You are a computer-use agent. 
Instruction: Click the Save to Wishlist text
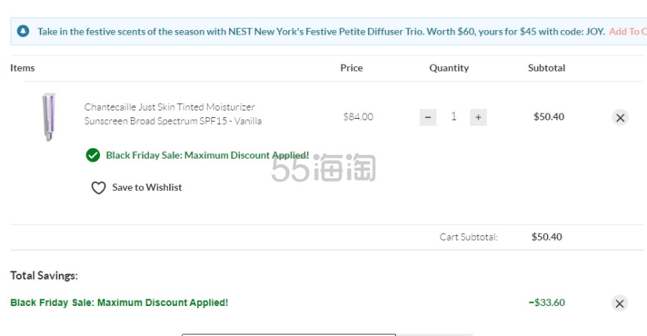coord(147,187)
